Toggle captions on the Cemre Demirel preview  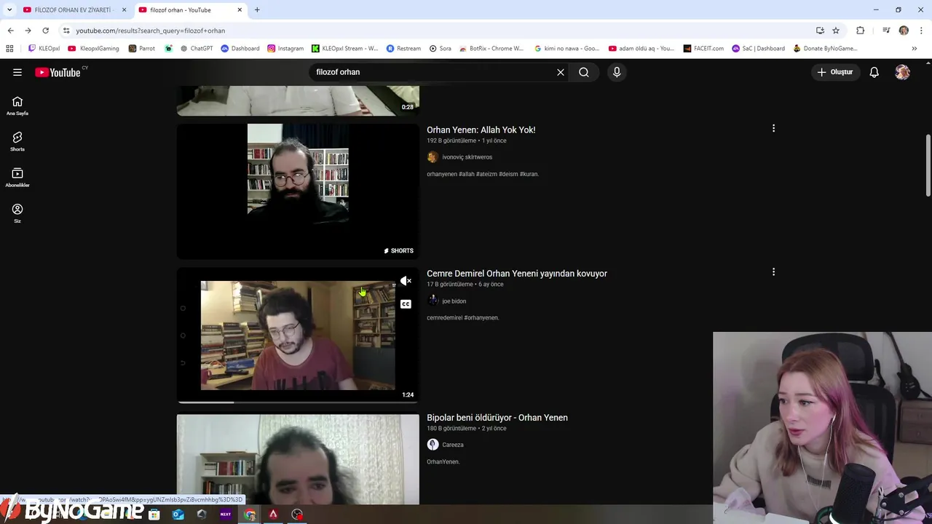(x=406, y=304)
